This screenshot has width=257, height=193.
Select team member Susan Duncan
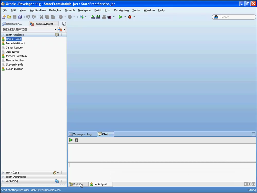15,69
